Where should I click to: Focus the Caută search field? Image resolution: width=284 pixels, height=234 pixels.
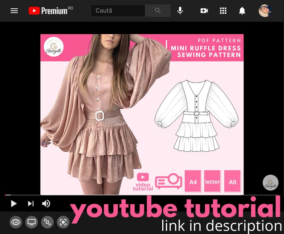pos(118,11)
